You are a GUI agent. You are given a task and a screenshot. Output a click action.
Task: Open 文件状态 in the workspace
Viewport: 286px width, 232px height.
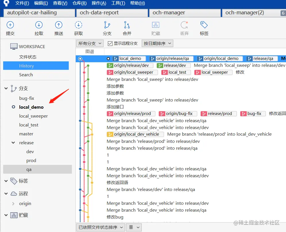pos(28,57)
